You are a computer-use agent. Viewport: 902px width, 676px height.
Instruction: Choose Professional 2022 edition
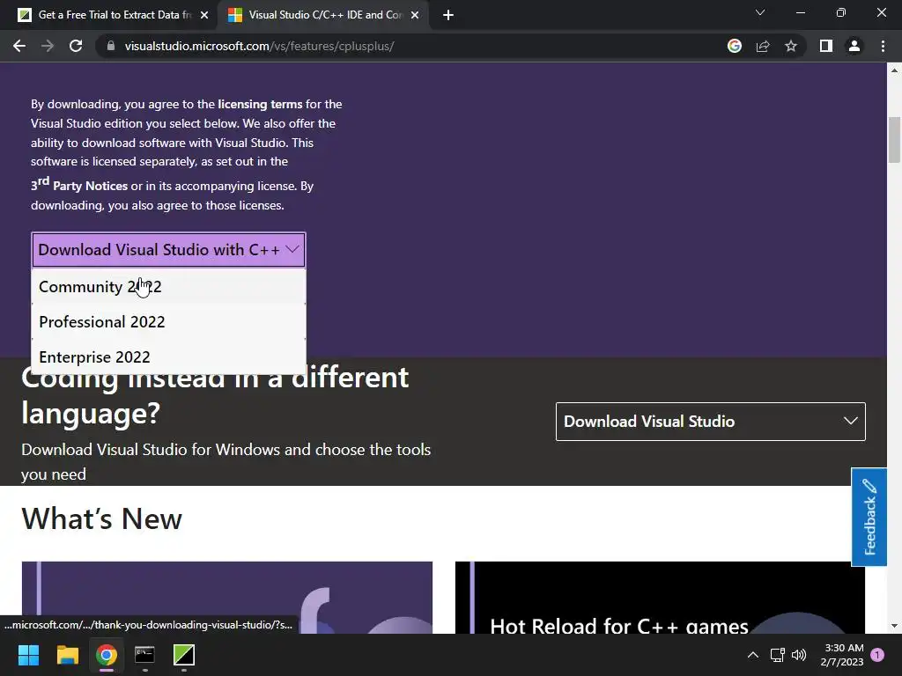point(168,322)
